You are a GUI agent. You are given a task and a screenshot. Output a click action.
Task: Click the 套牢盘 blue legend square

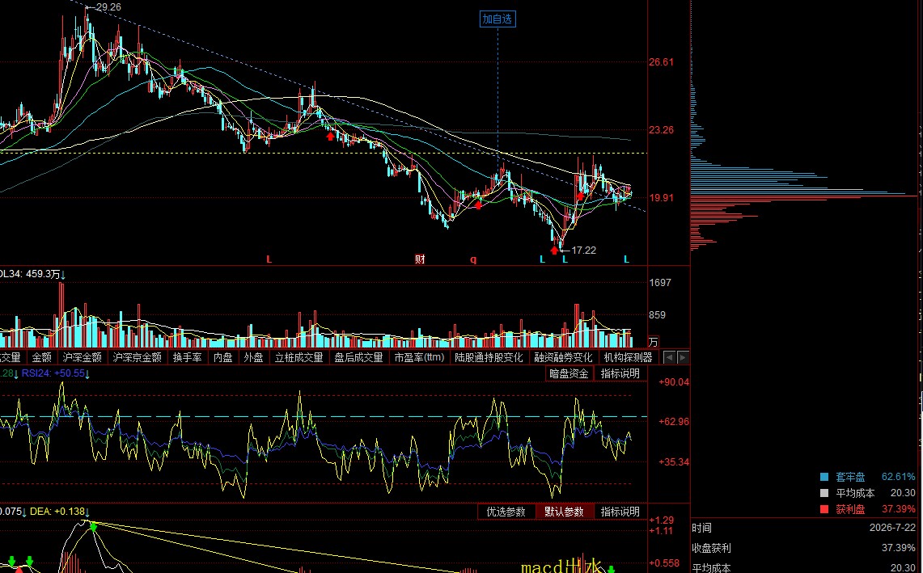pyautogui.click(x=824, y=477)
